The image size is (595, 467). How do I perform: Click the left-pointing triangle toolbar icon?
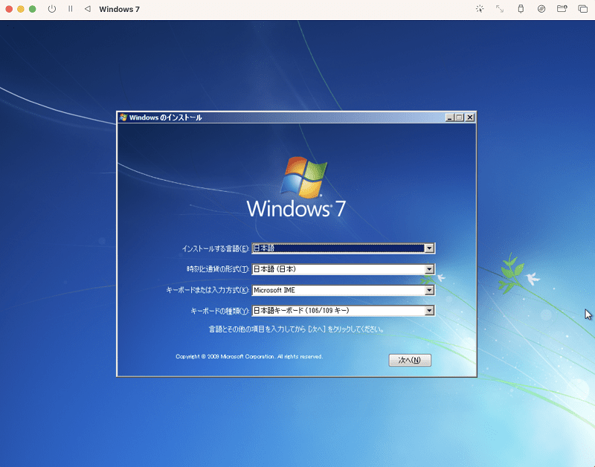point(87,9)
